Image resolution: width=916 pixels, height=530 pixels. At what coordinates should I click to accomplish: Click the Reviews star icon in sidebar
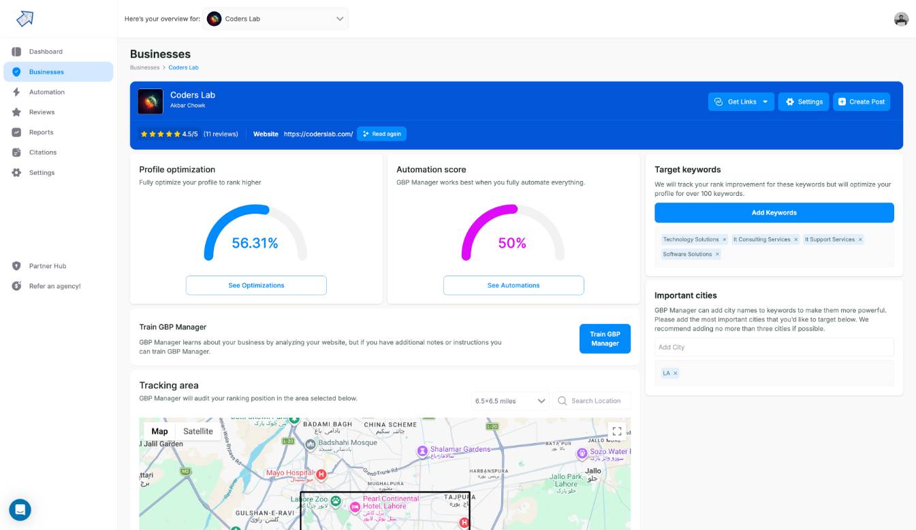coord(16,112)
